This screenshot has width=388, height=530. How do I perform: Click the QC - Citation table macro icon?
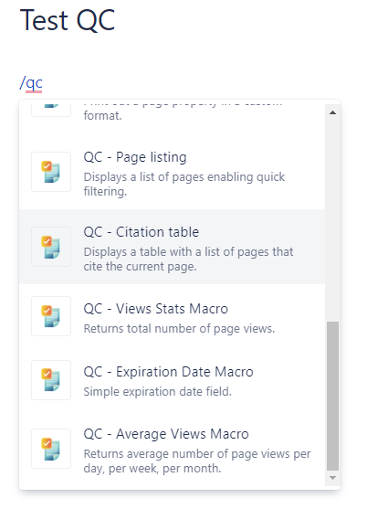tap(51, 247)
